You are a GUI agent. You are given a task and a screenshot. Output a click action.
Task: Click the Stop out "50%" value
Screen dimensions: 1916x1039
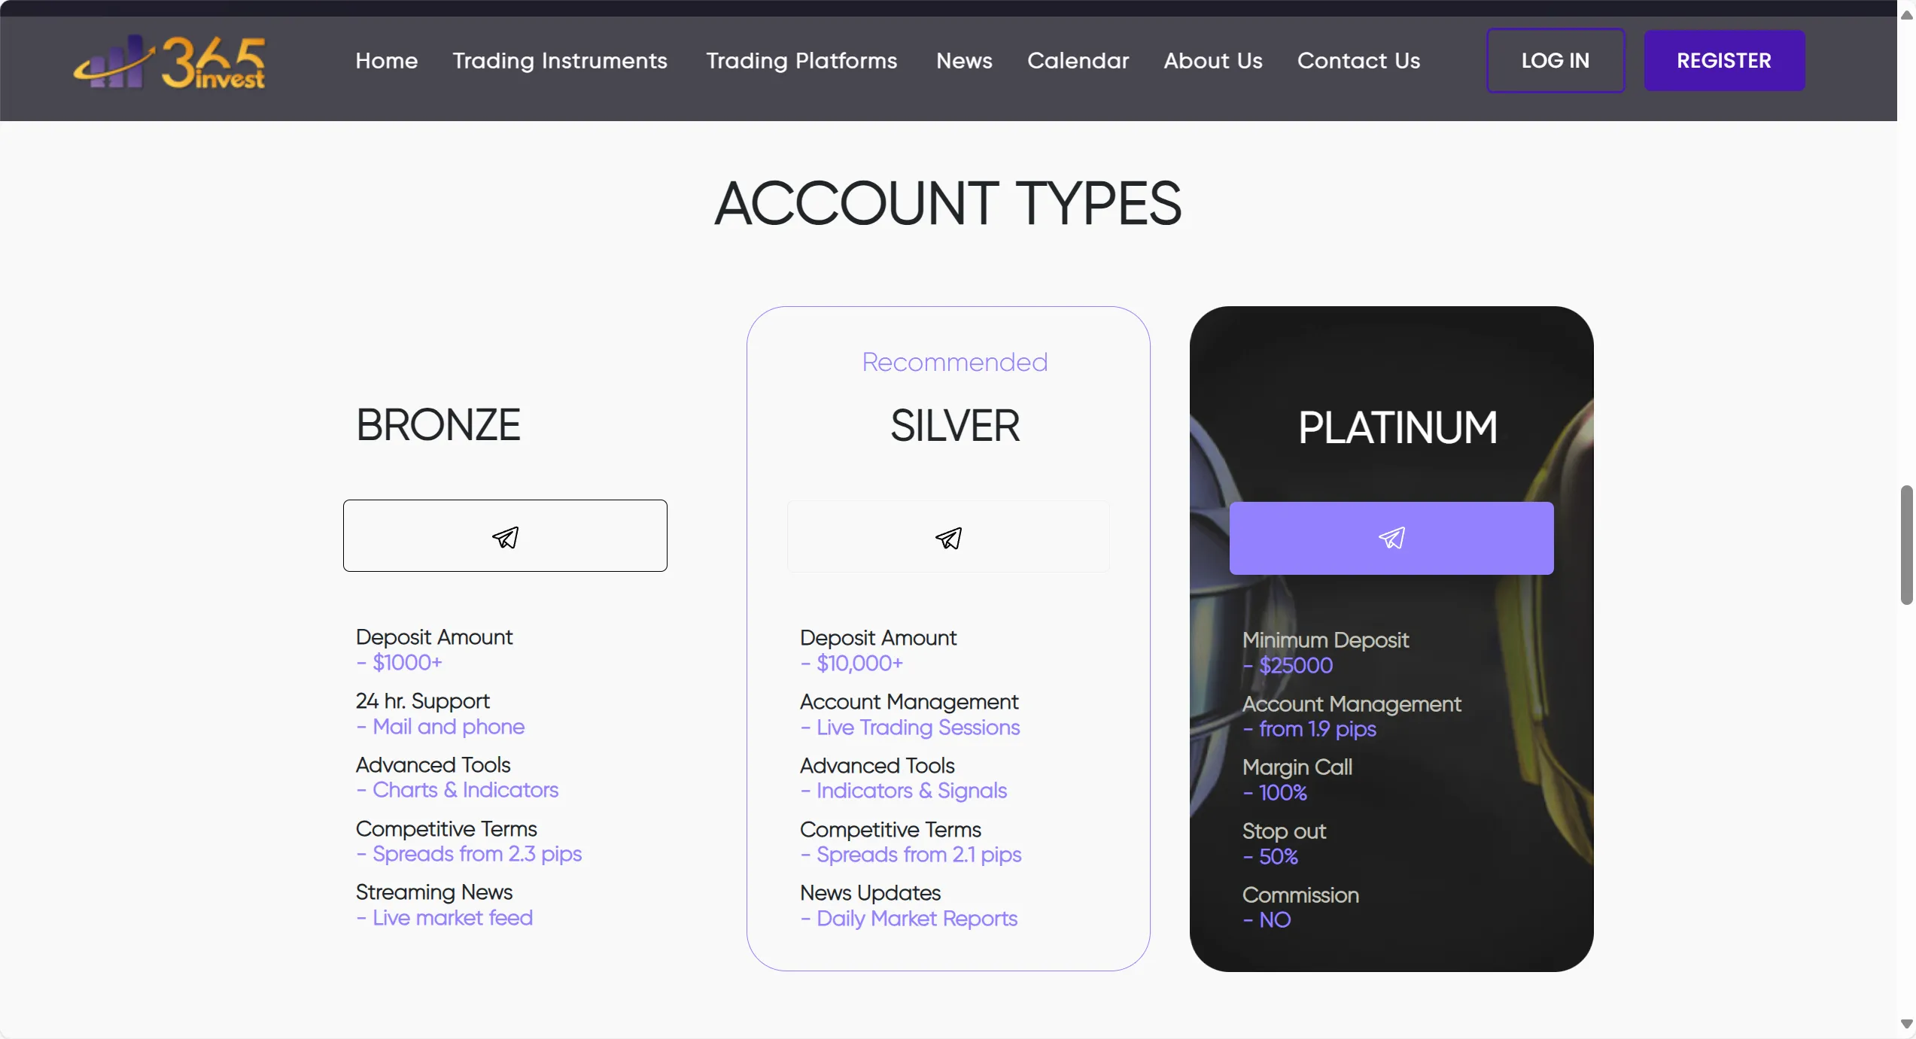click(1279, 857)
